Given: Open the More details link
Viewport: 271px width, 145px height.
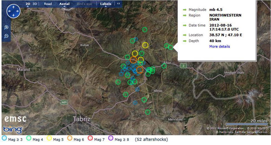Looking at the screenshot, I should (x=220, y=46).
